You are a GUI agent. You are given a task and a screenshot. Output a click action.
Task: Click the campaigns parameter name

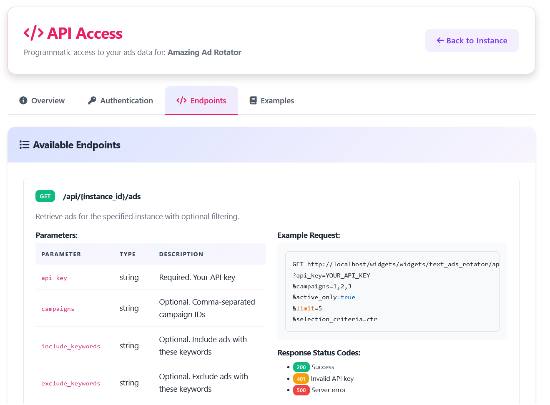[x=58, y=309]
